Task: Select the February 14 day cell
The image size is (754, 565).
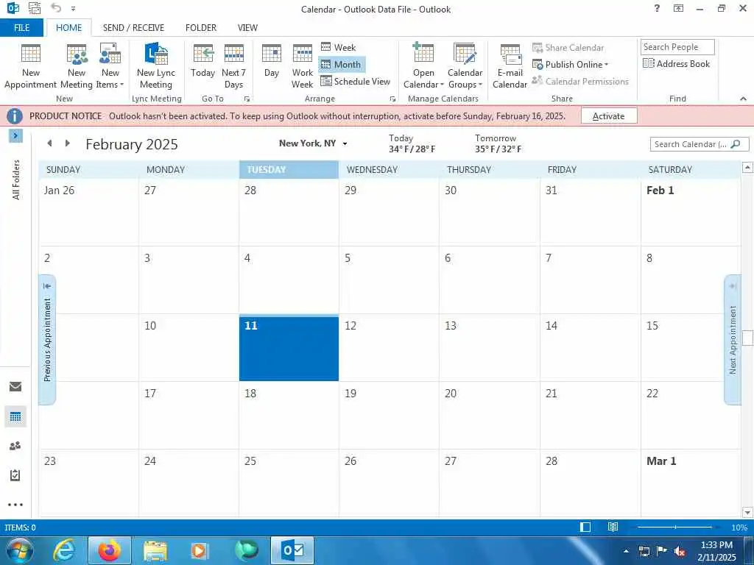Action: point(590,348)
